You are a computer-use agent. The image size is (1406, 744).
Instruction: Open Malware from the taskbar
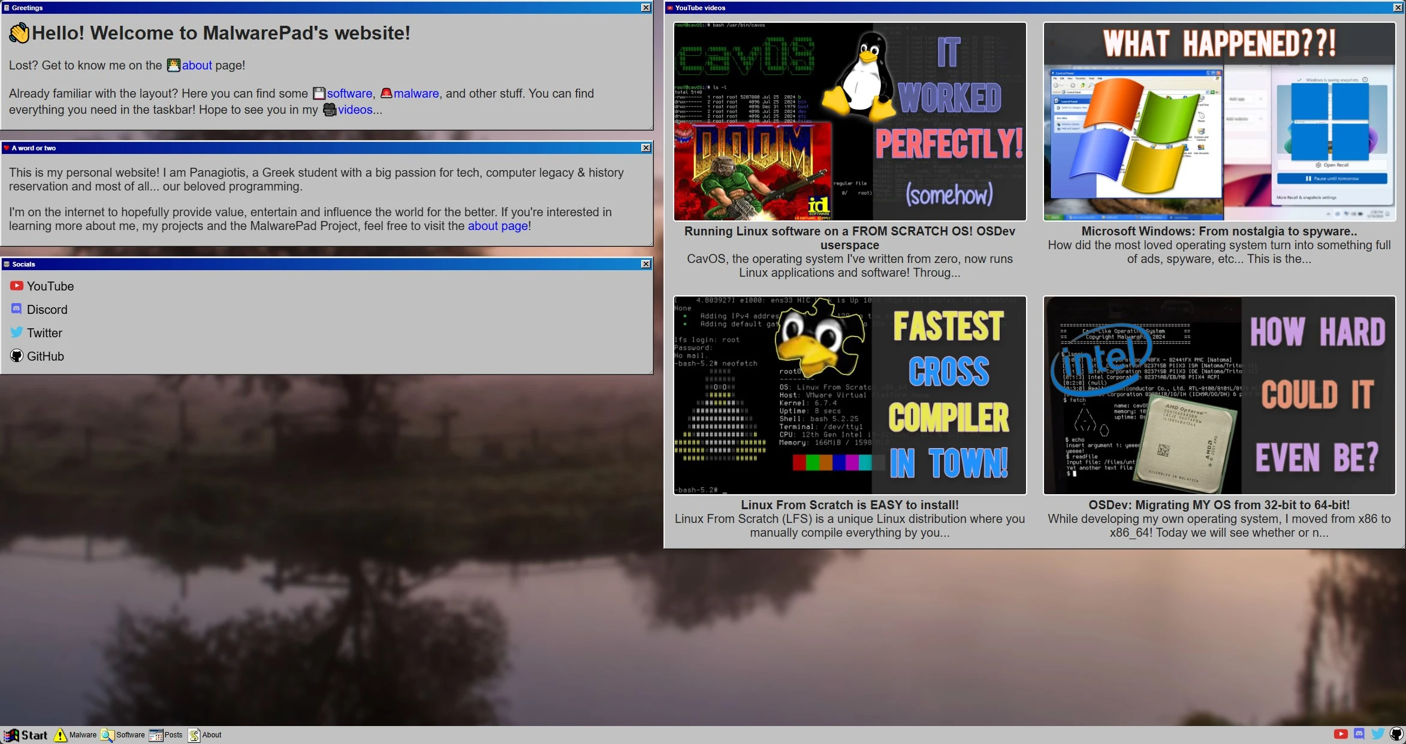coord(76,735)
